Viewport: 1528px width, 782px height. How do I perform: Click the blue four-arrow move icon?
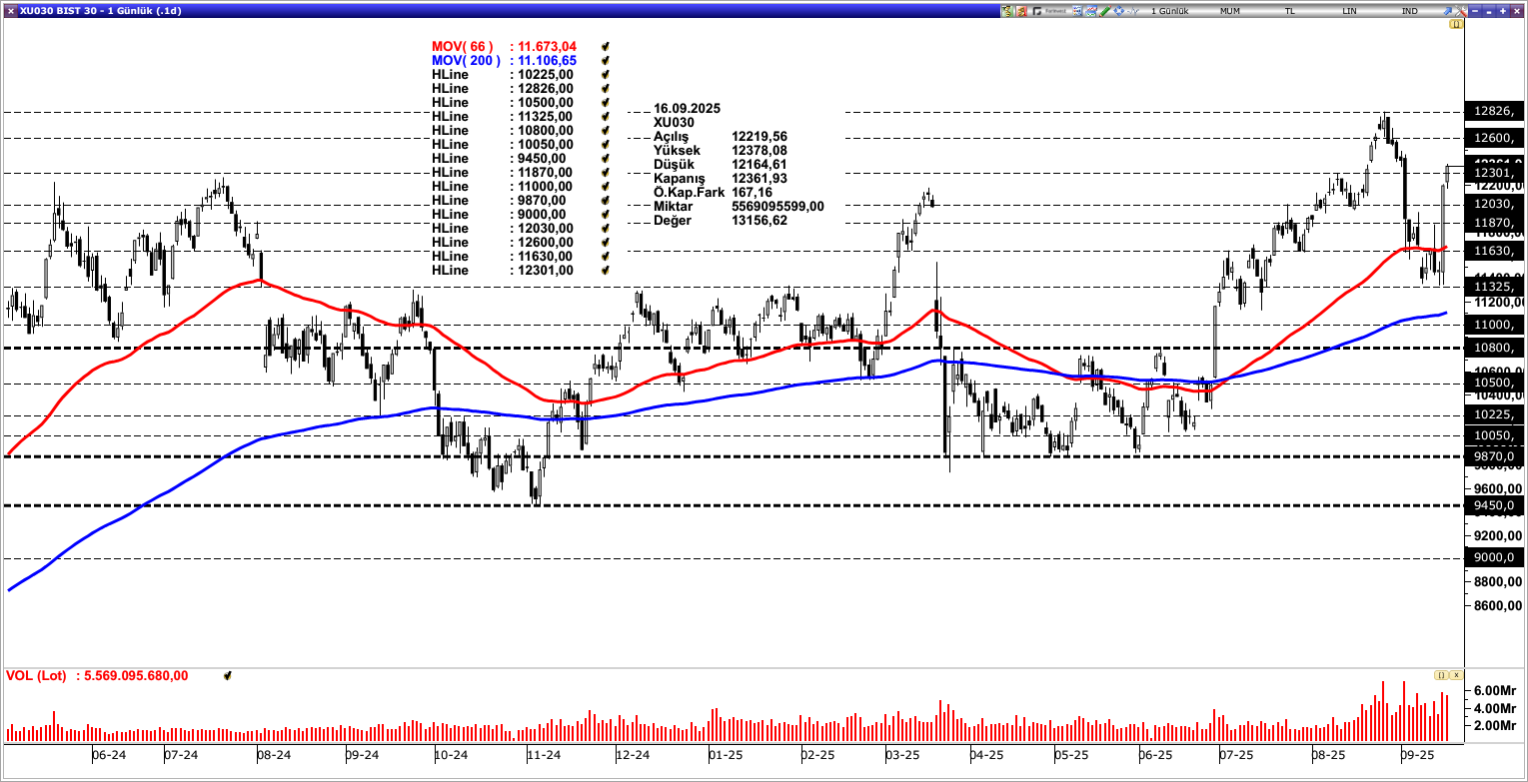tap(1119, 11)
